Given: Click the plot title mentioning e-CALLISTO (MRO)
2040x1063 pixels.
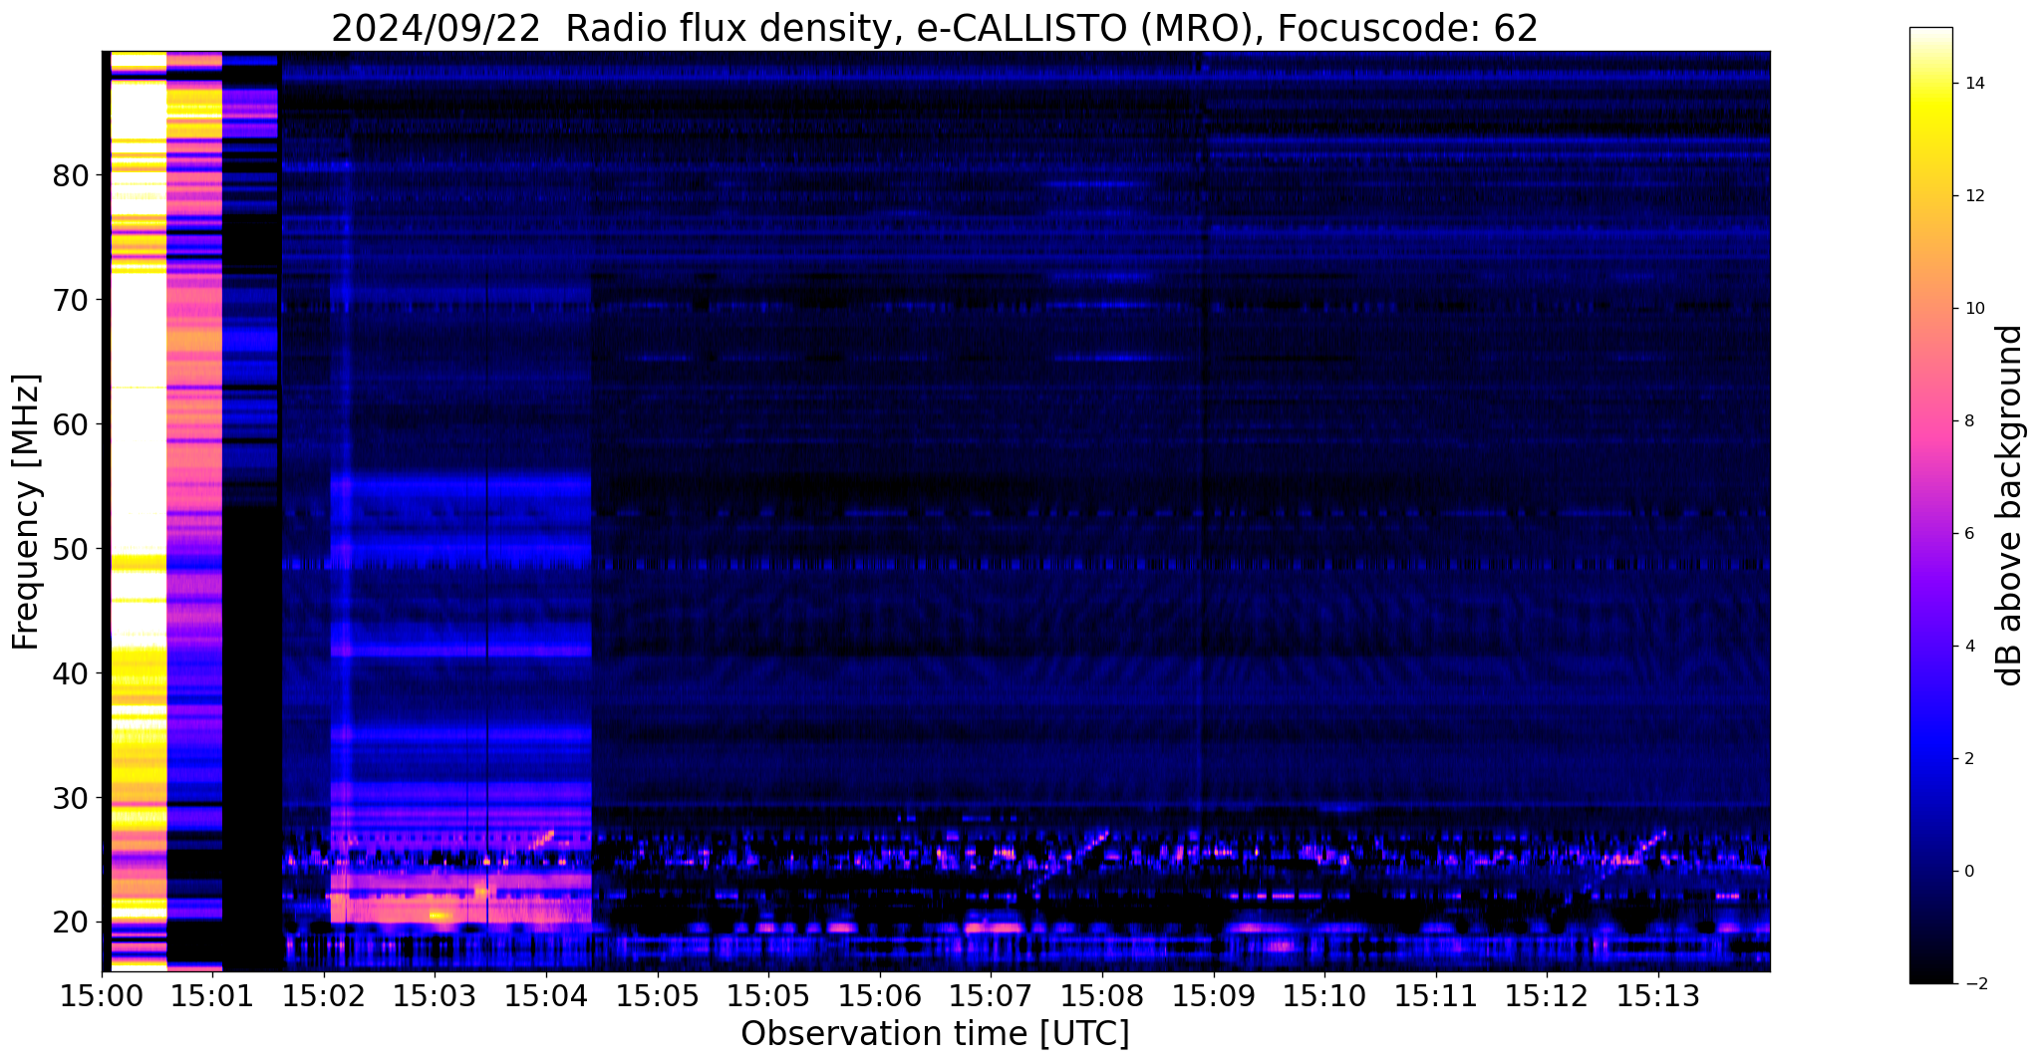Looking at the screenshot, I should 935,29.
